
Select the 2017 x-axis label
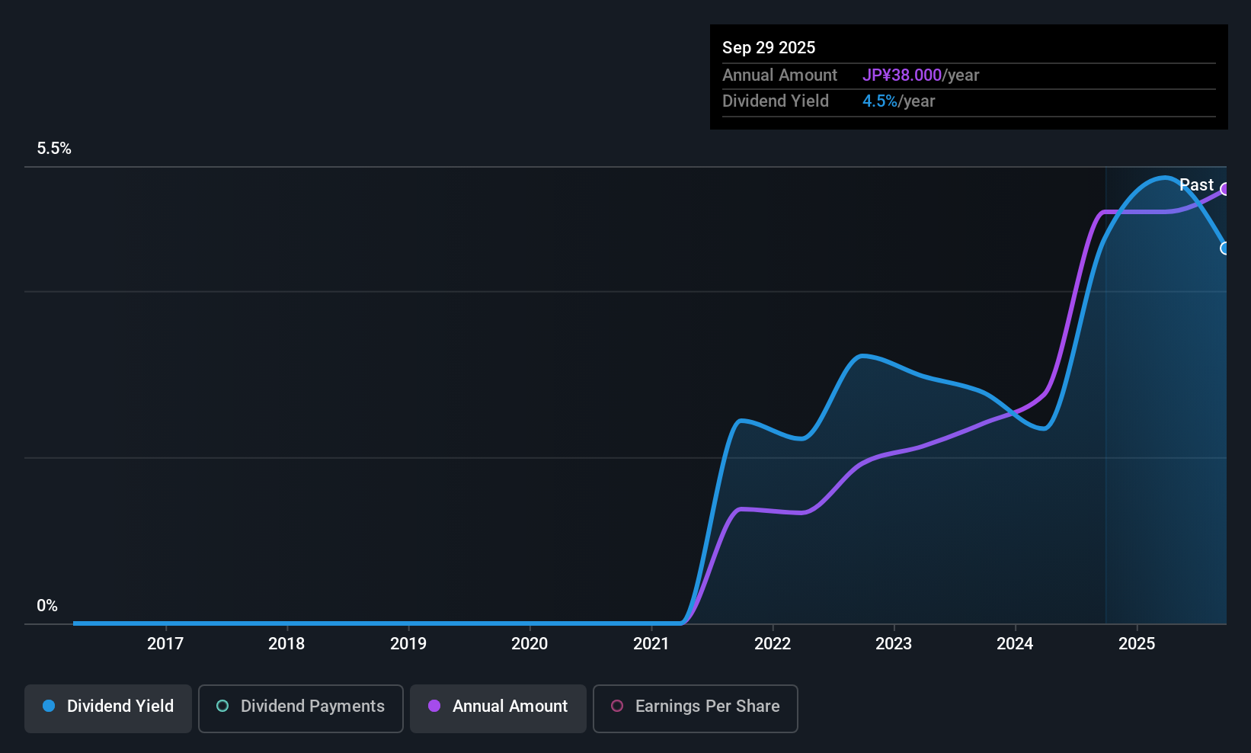point(165,644)
